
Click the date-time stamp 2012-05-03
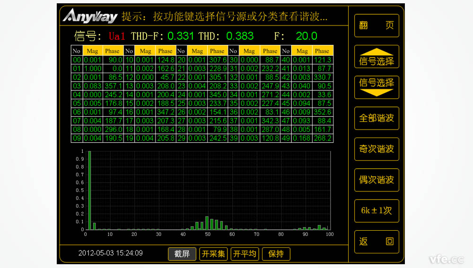point(110,253)
